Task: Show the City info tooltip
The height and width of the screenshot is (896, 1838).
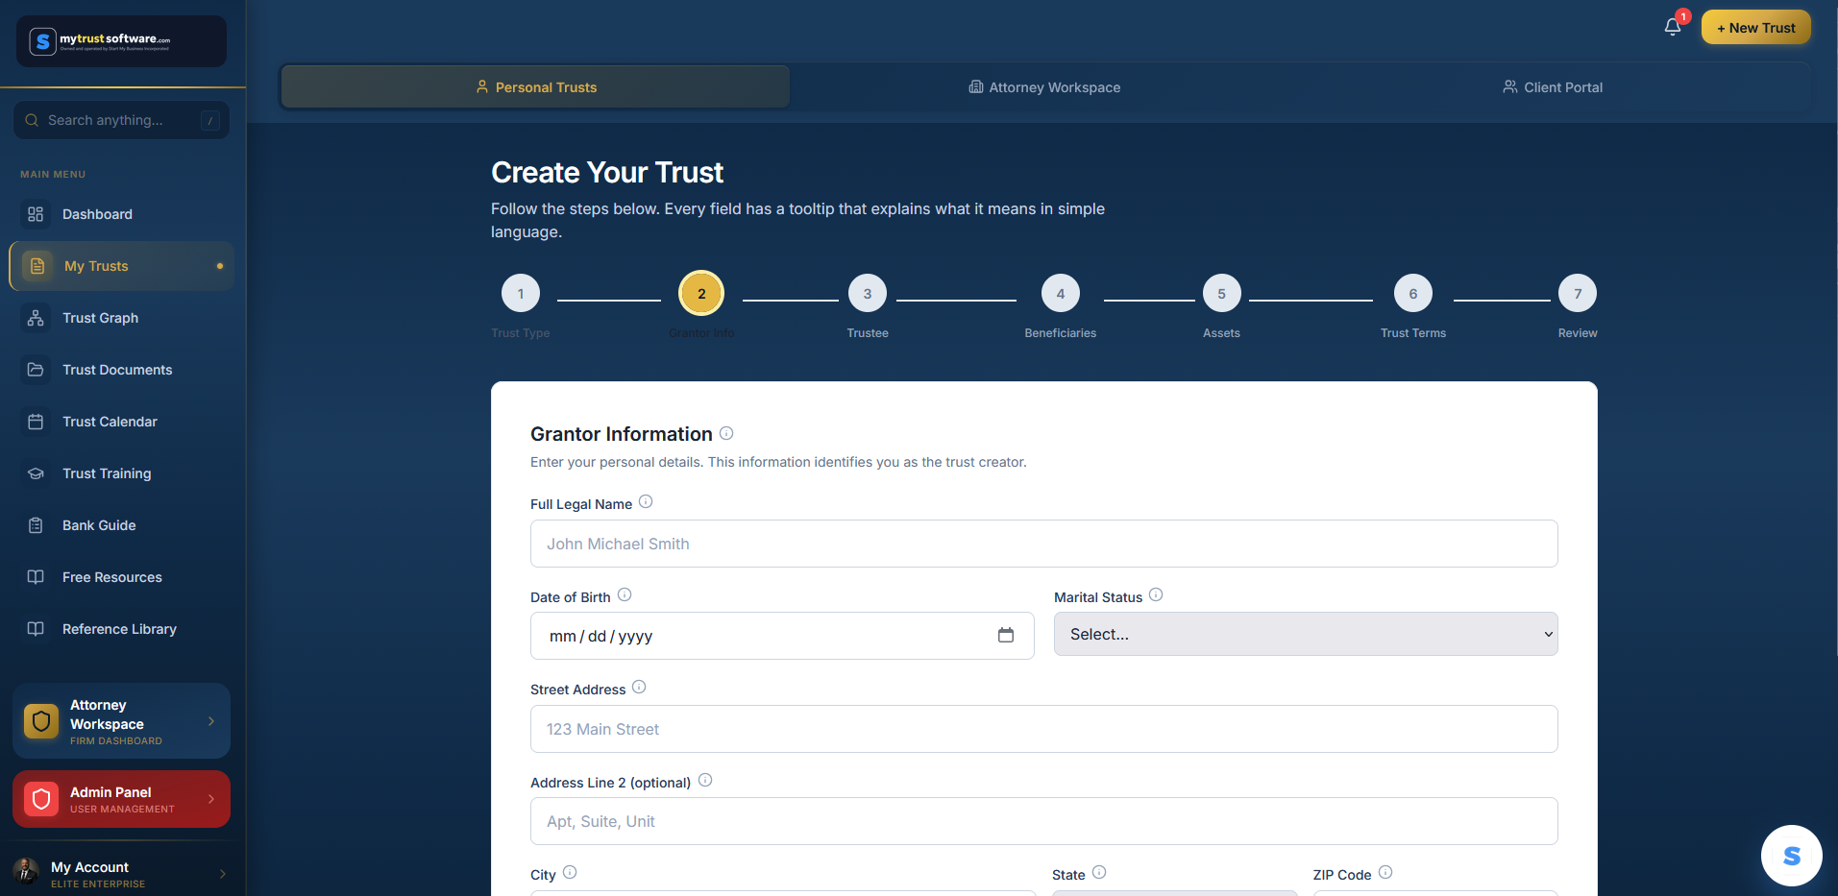Action: (570, 872)
